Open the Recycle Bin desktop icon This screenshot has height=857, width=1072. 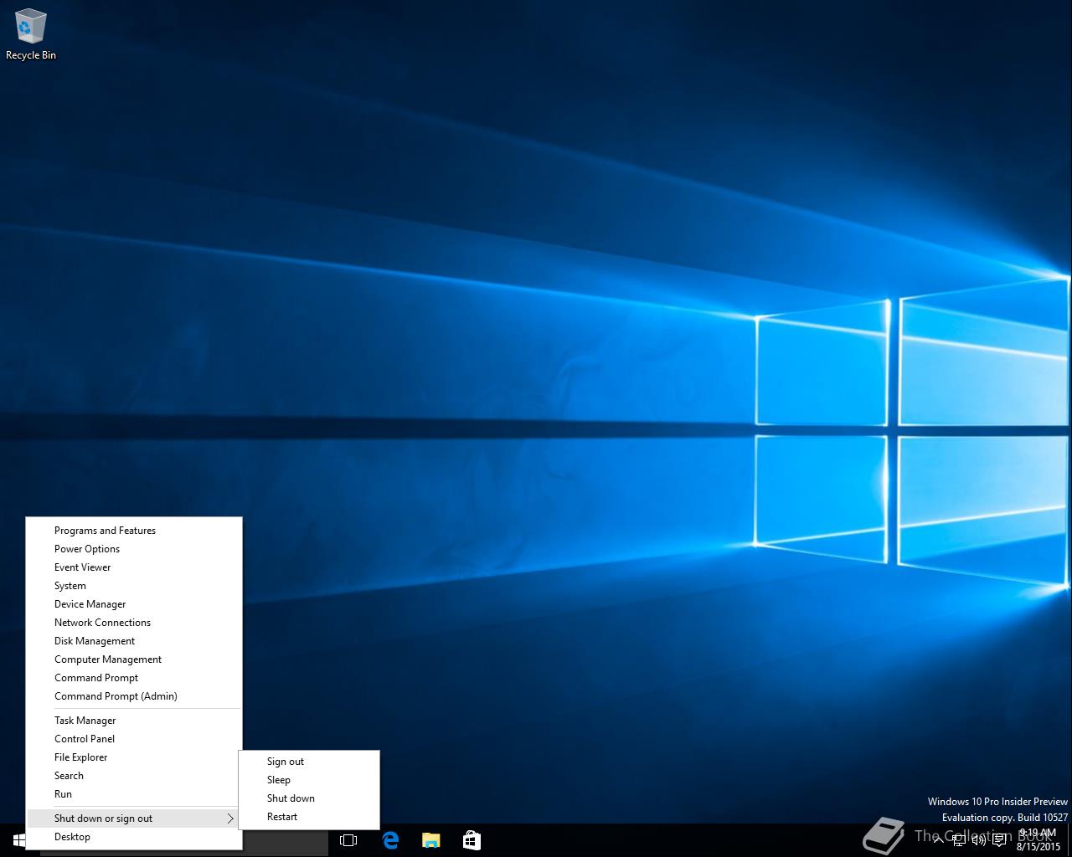[31, 35]
